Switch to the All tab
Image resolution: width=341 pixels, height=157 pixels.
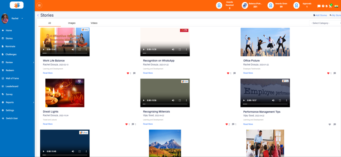(49, 23)
